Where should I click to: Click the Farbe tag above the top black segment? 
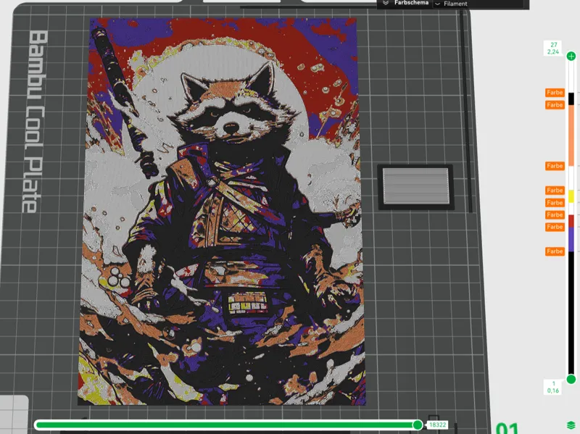[555, 93]
